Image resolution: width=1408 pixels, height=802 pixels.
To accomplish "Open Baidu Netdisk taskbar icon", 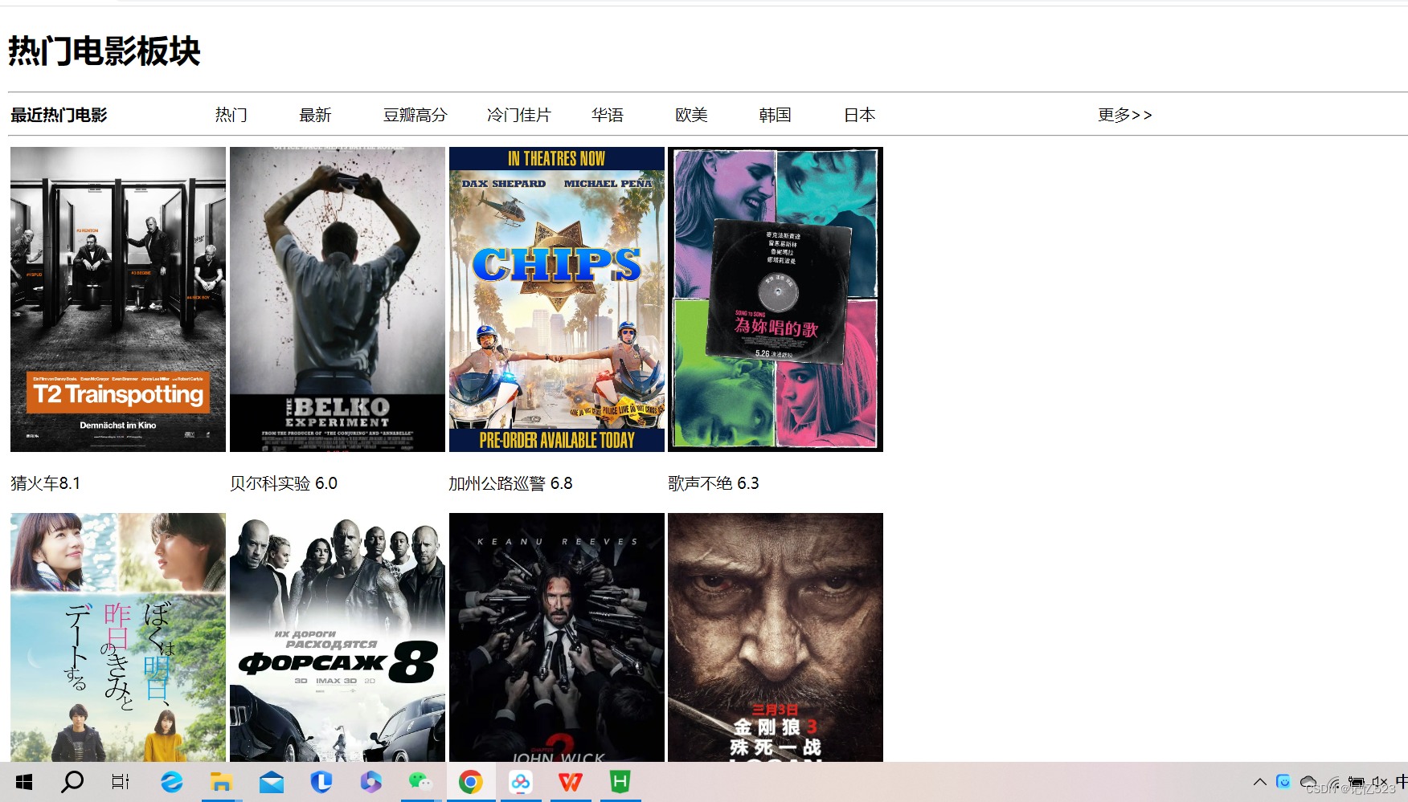I will tap(521, 782).
